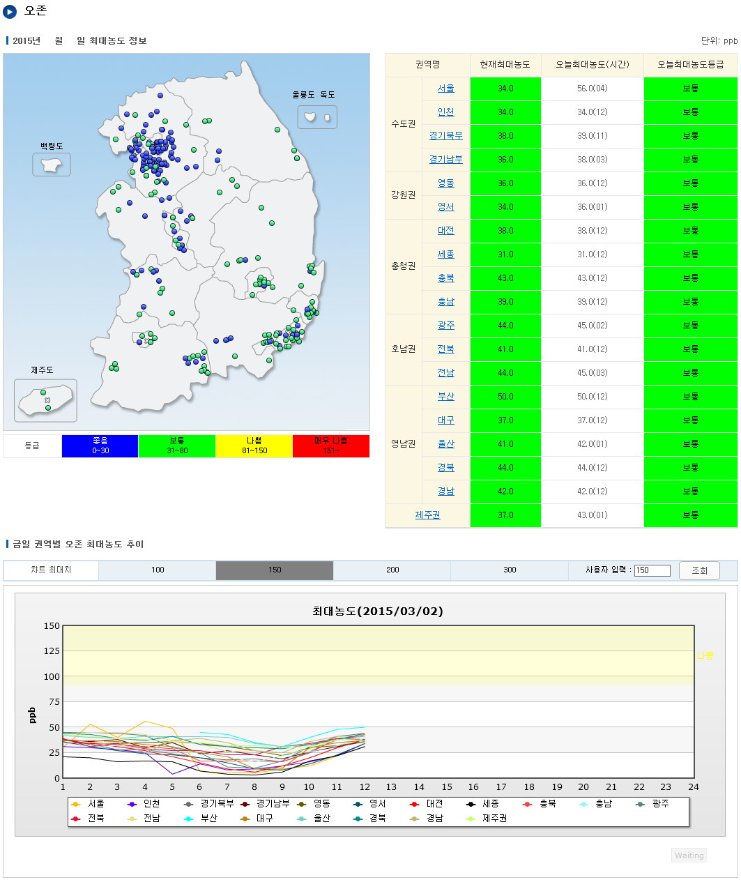
Task: Click the user input field showing 150
Action: [x=652, y=570]
